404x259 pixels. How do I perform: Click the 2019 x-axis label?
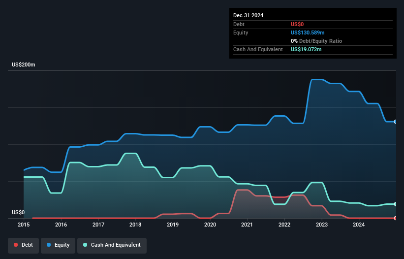(x=173, y=225)
